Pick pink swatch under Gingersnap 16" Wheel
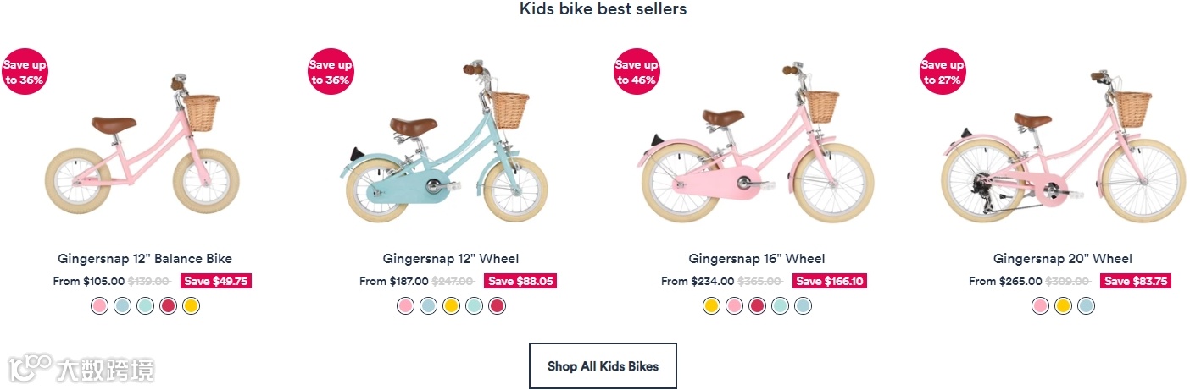The width and height of the screenshot is (1190, 390). click(x=734, y=305)
